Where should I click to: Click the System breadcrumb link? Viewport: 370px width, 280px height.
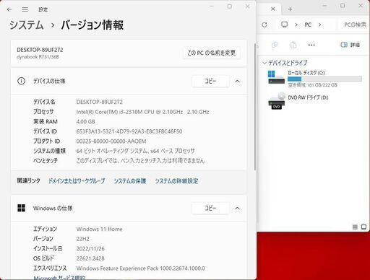click(x=27, y=25)
